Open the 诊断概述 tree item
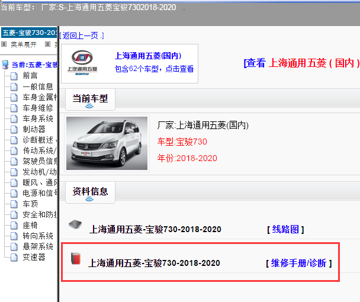This screenshot has height=302, width=360. [40, 140]
